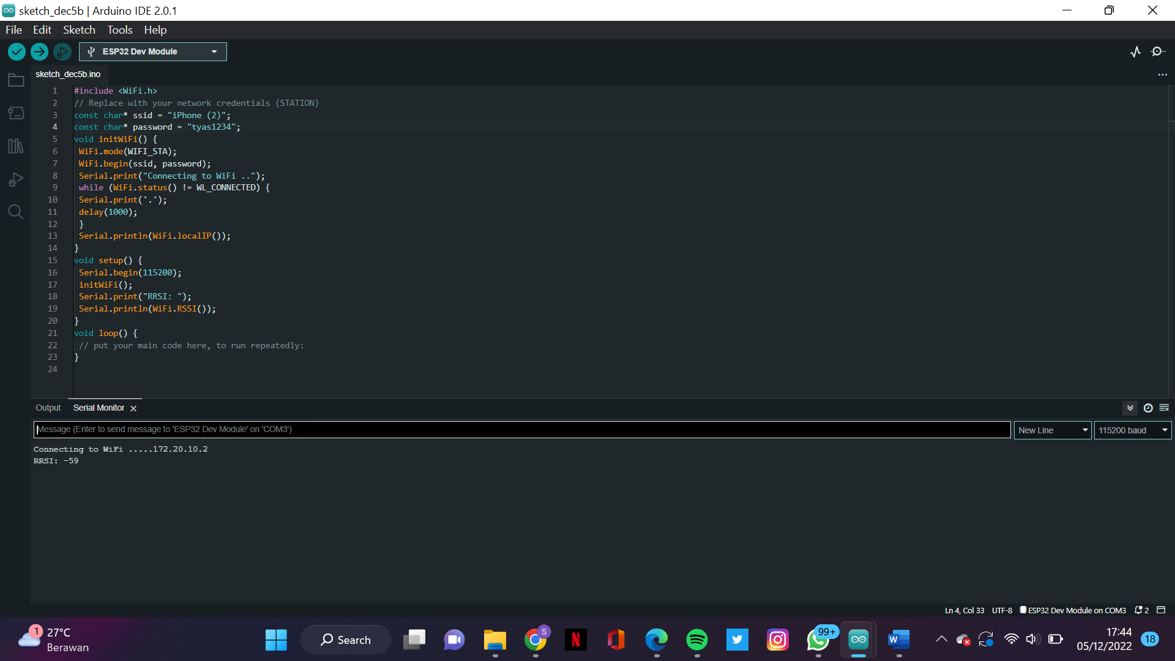The image size is (1175, 661).
Task: Open the 115200 baud rate dropdown
Action: coord(1133,430)
